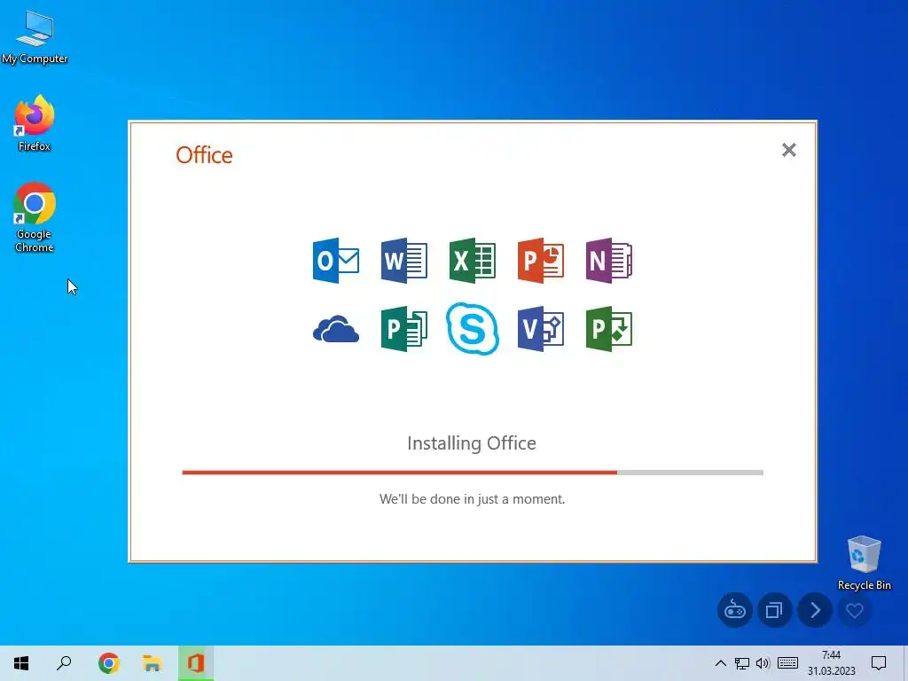Screen dimensions: 908x681
Task: Click the overlay next arrow button
Action: pos(815,610)
